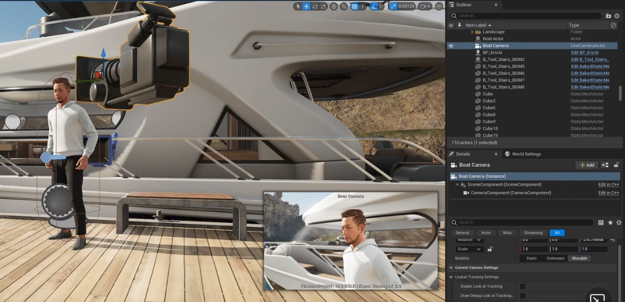Select BP_EricAI in Outliner
Image resolution: width=625 pixels, height=302 pixels.
coord(493,52)
